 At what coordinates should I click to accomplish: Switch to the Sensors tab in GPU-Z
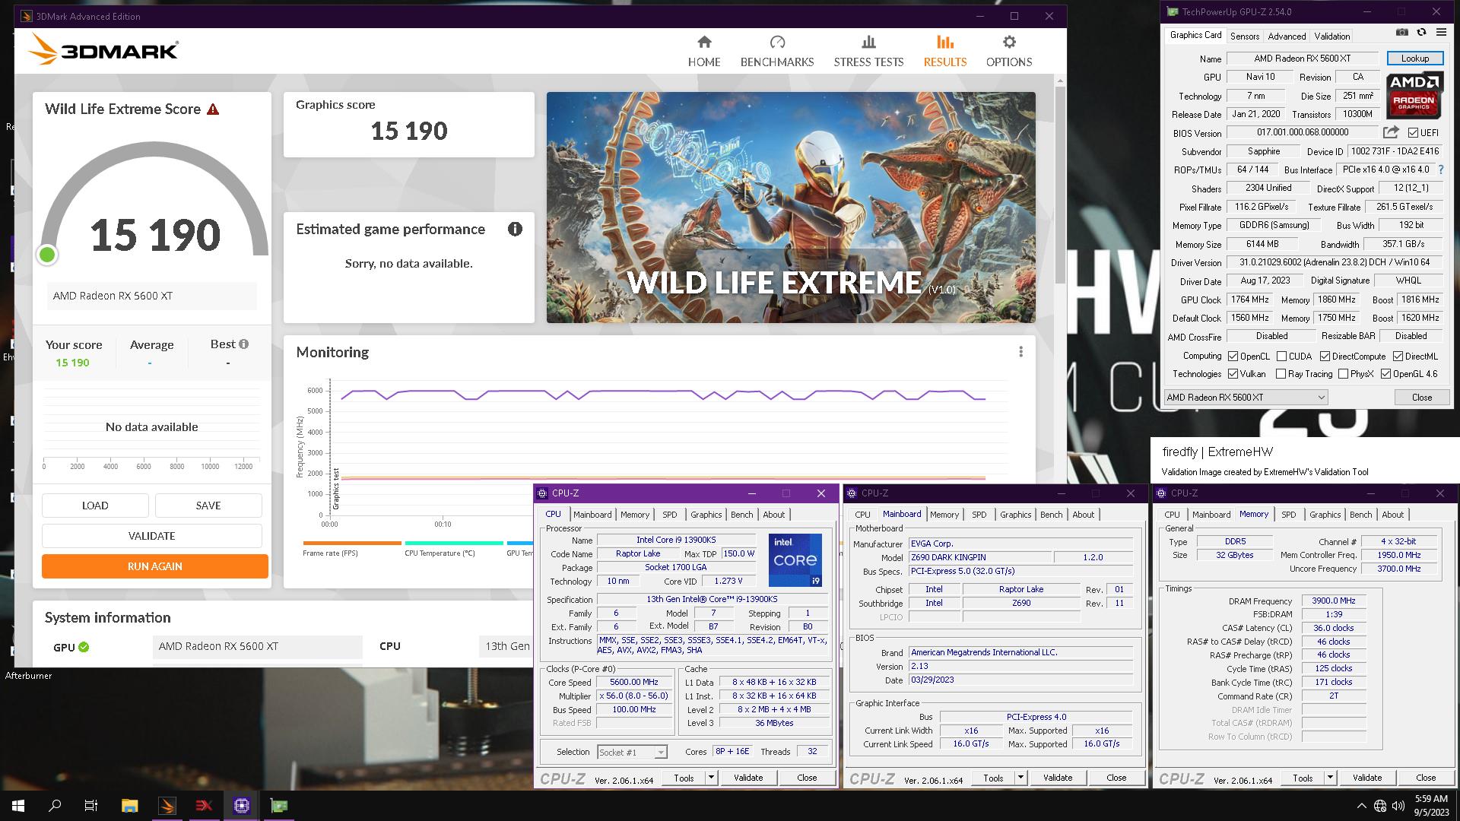click(x=1245, y=36)
